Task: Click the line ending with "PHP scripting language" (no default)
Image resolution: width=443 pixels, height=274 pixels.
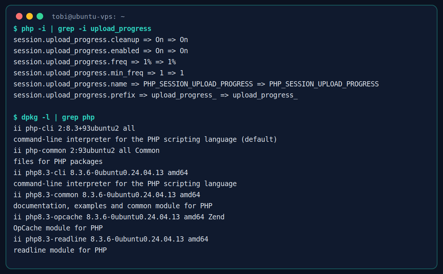Action: [125, 184]
